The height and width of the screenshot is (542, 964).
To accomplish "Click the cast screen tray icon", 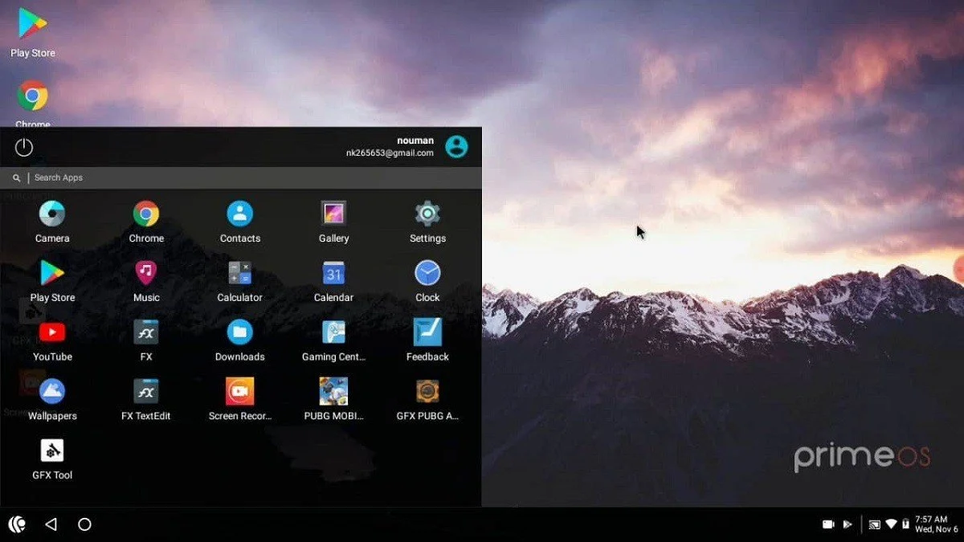I will 874,524.
